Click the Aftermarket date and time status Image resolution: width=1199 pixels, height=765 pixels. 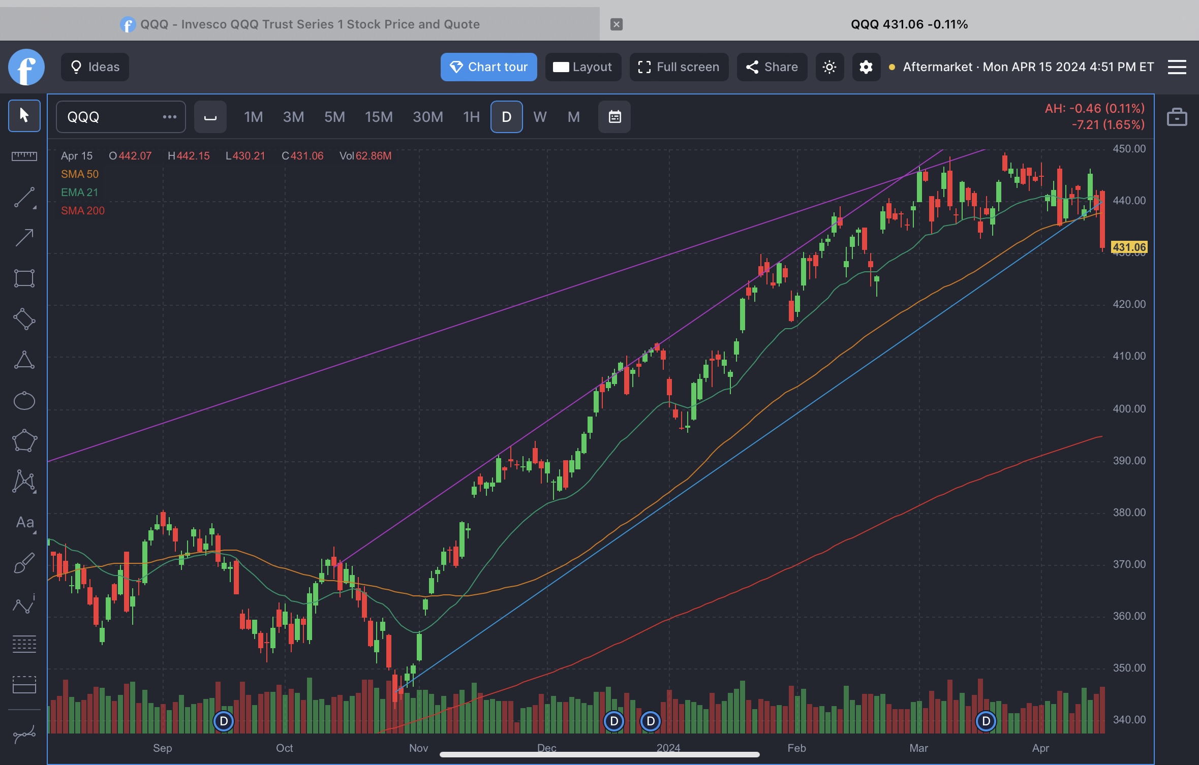(1022, 67)
